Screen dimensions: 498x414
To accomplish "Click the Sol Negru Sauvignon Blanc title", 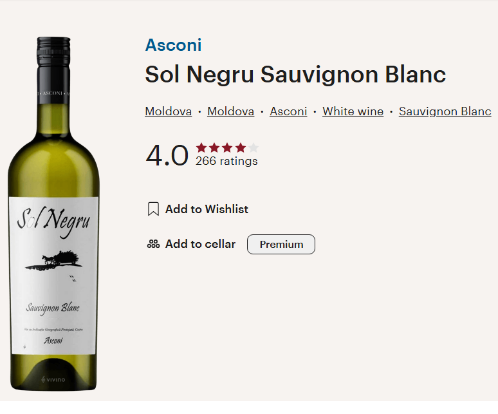I will click(295, 75).
